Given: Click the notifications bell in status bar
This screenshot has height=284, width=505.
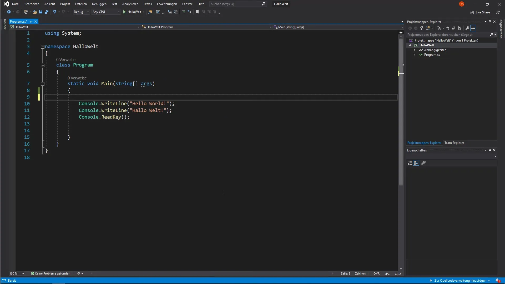Looking at the screenshot, I should pos(498,281).
